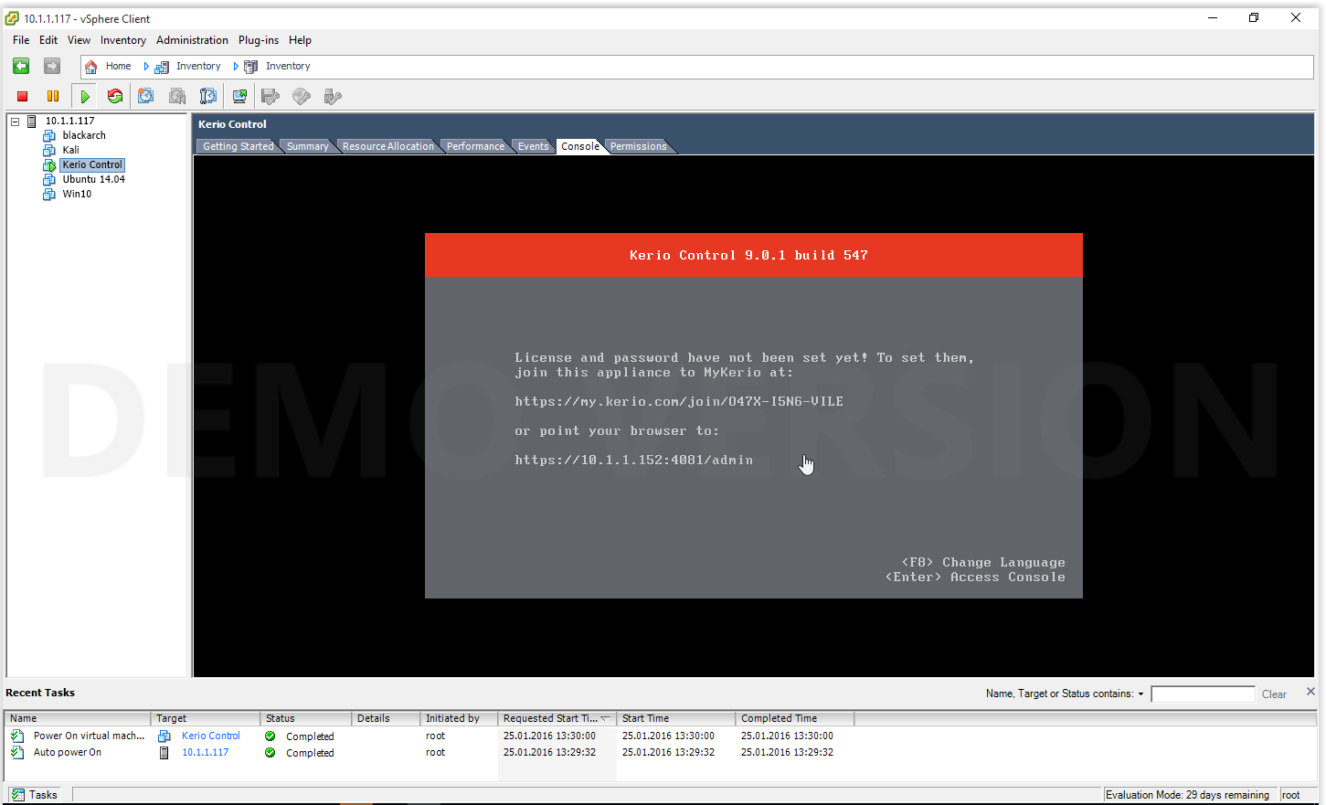Click the Auto power On task icon
This screenshot has width=1326, height=805.
tap(17, 752)
